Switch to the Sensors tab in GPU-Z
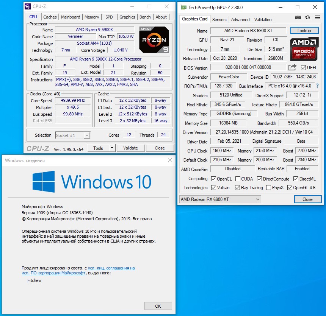The width and height of the screenshot is (326, 316). coord(219,20)
